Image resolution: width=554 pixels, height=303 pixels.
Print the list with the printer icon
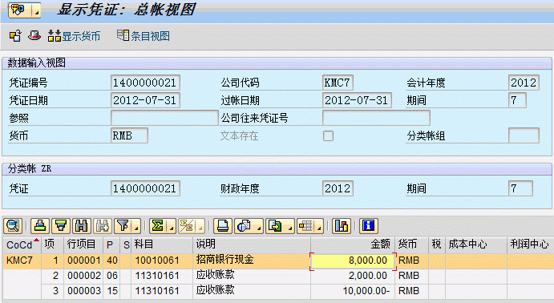click(x=223, y=226)
